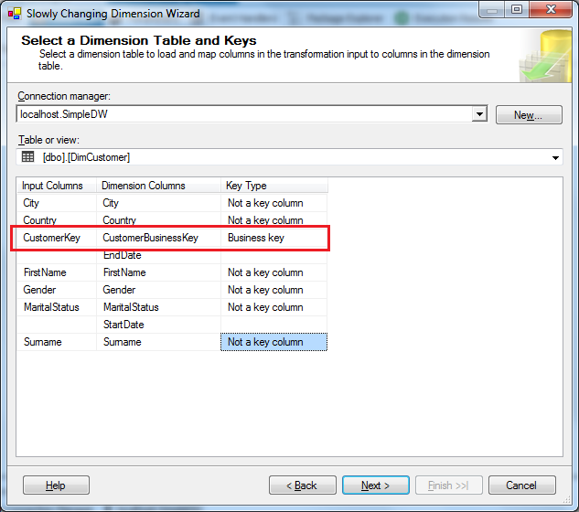Screen dimensions: 579x512
Task: Open Key Type dropdown for Surname row
Action: click(x=273, y=342)
